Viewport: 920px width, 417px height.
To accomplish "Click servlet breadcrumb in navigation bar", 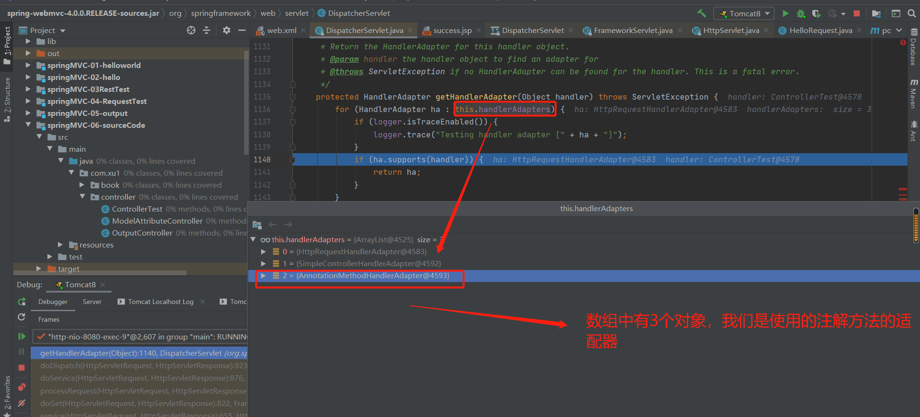I will coord(297,13).
